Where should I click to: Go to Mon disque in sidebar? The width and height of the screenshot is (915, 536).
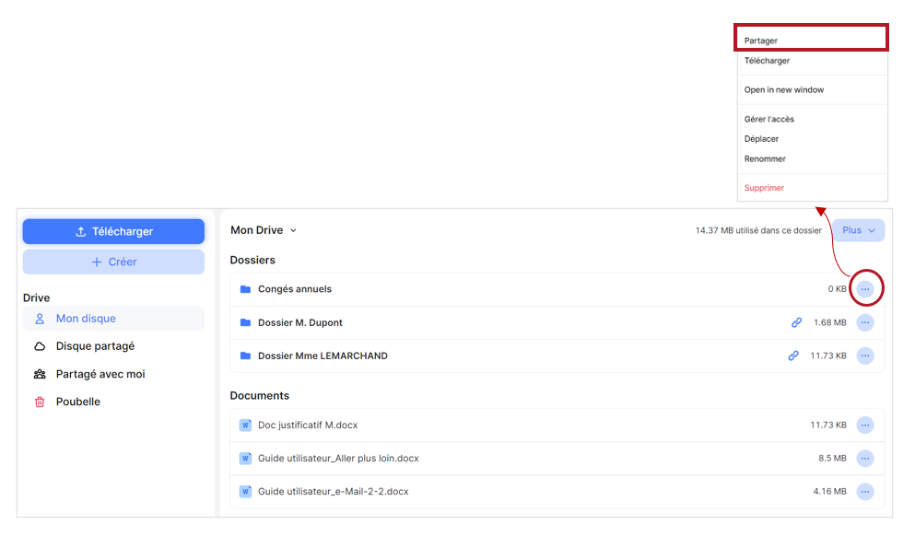[113, 319]
